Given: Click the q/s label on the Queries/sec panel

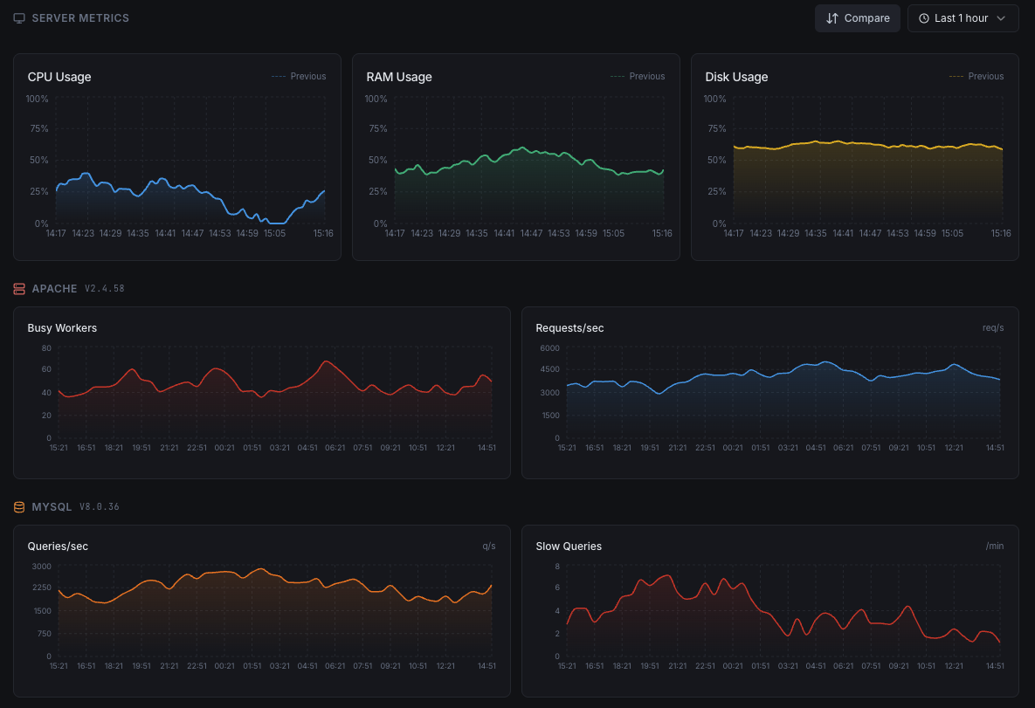Looking at the screenshot, I should [488, 545].
